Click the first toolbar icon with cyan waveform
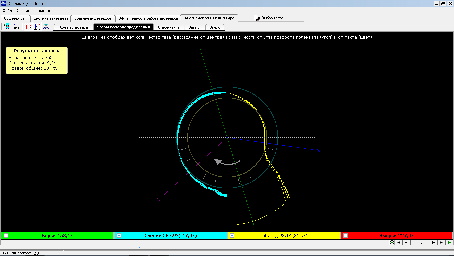The image size is (454, 256). coord(7,27)
